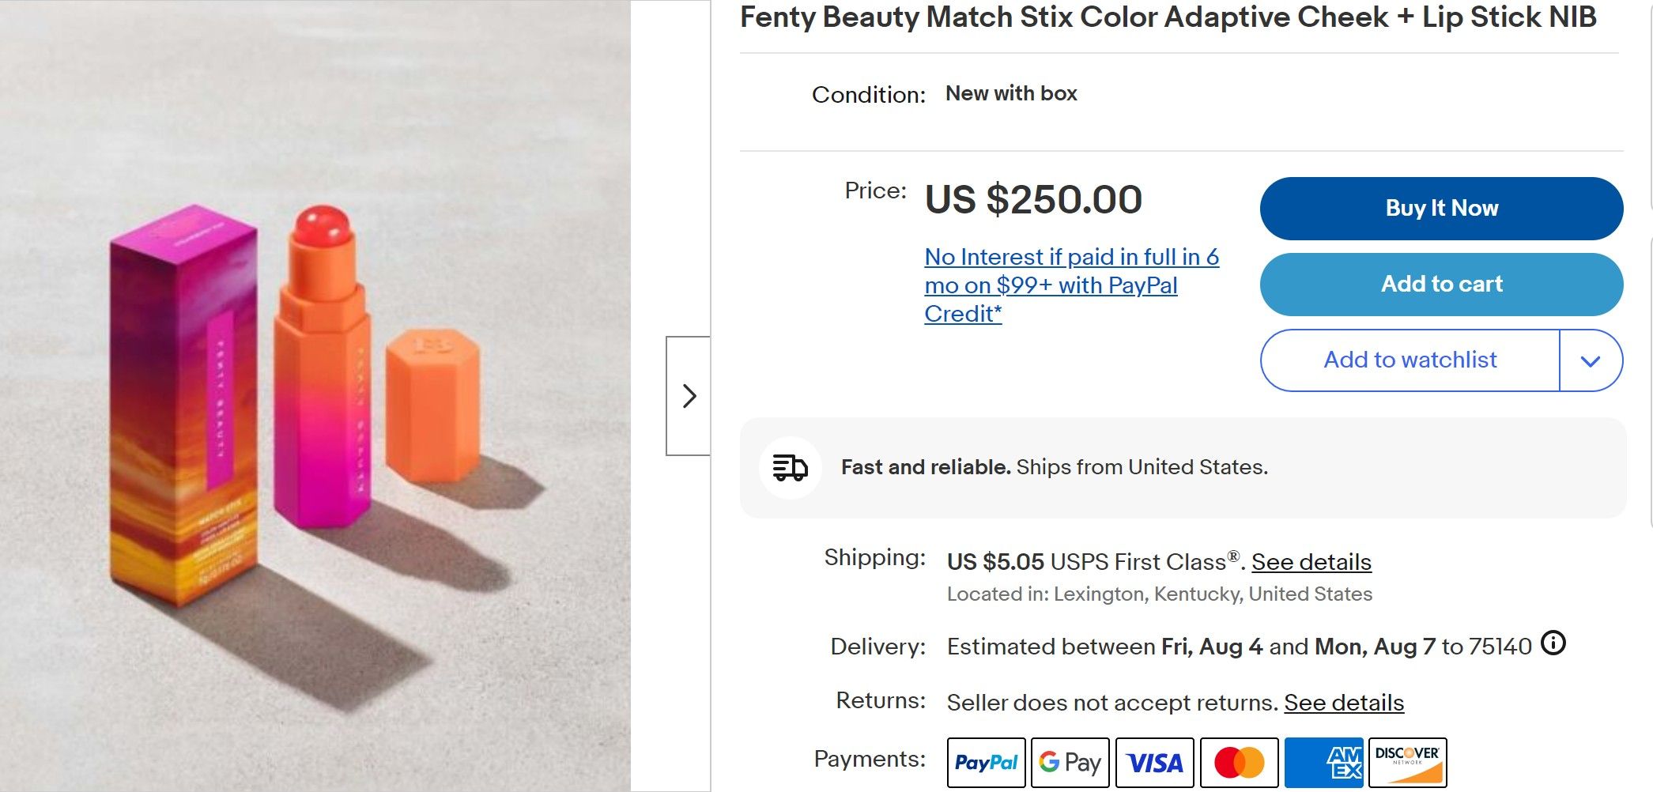Click the fast shipping truck icon

pos(790,467)
